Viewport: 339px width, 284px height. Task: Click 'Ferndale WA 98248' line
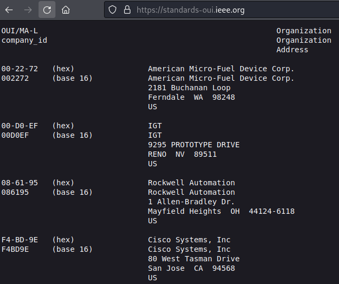coord(191,98)
